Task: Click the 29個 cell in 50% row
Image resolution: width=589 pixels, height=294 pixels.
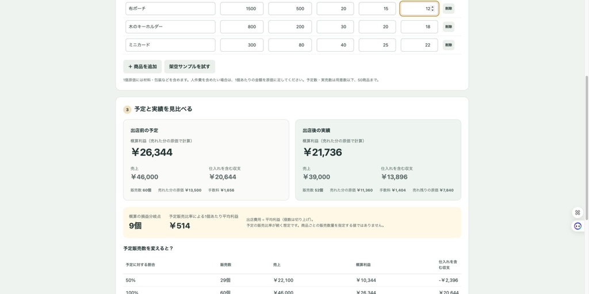Action: coord(225,280)
